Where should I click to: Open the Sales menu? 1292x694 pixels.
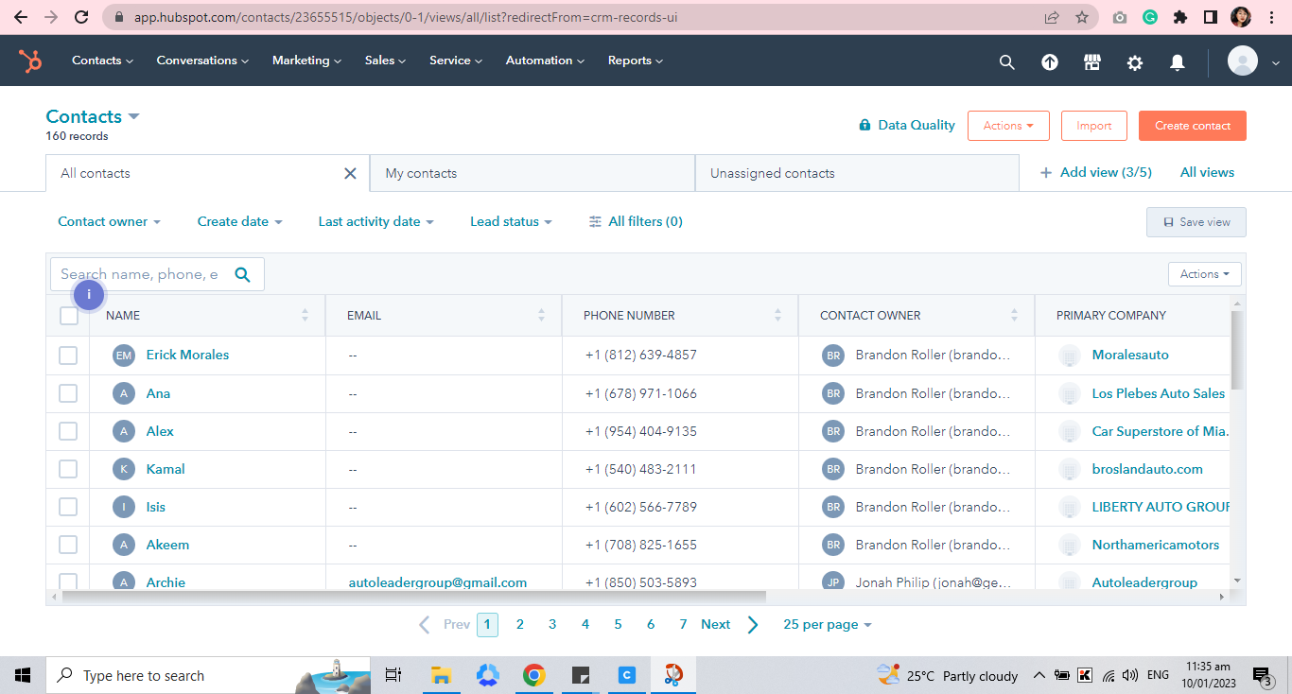point(385,61)
